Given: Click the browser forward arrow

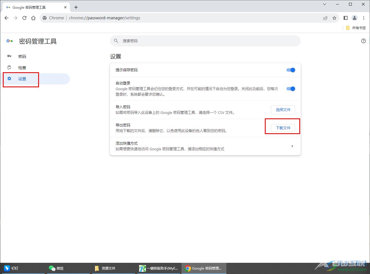Looking at the screenshot, I should point(15,18).
